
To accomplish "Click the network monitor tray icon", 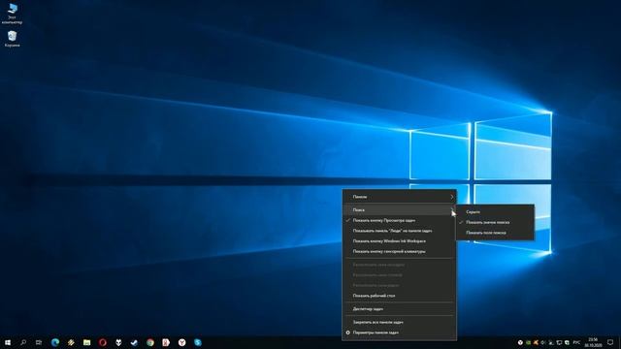I will (559, 342).
